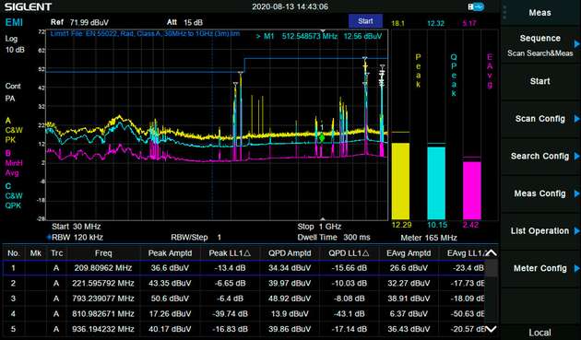Click the EAvg Ampld column header
This screenshot has height=340, width=581.
coord(409,253)
